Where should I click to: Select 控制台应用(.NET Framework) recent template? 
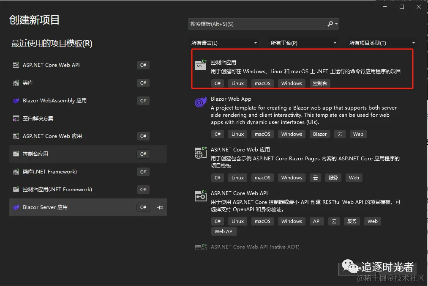point(88,190)
